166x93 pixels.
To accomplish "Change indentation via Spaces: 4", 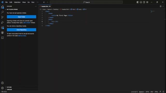I will [x=142, y=92].
